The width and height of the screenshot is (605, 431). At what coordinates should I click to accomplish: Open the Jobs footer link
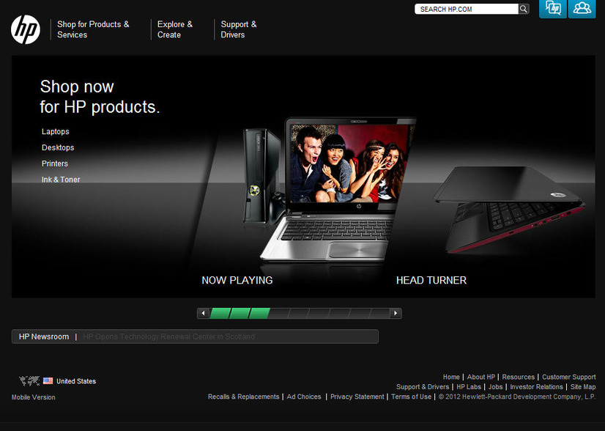pos(495,387)
